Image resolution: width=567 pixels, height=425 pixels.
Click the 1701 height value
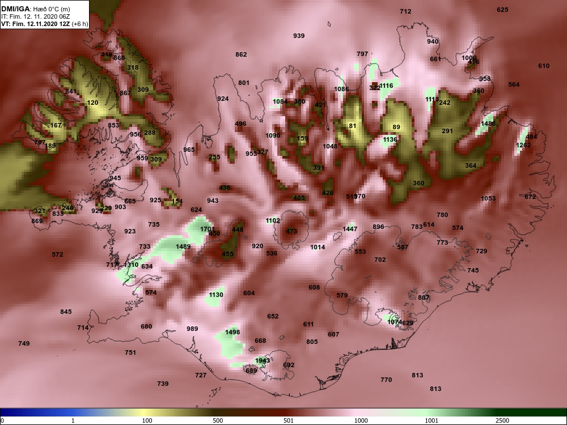tap(207, 229)
